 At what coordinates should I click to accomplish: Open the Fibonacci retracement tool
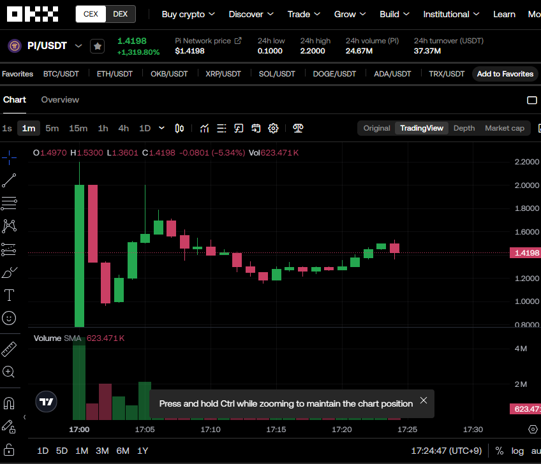click(x=9, y=203)
